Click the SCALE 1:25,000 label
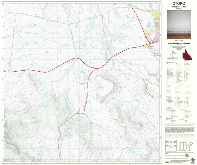Screen dimensions: 197x165 (x=179, y=40)
